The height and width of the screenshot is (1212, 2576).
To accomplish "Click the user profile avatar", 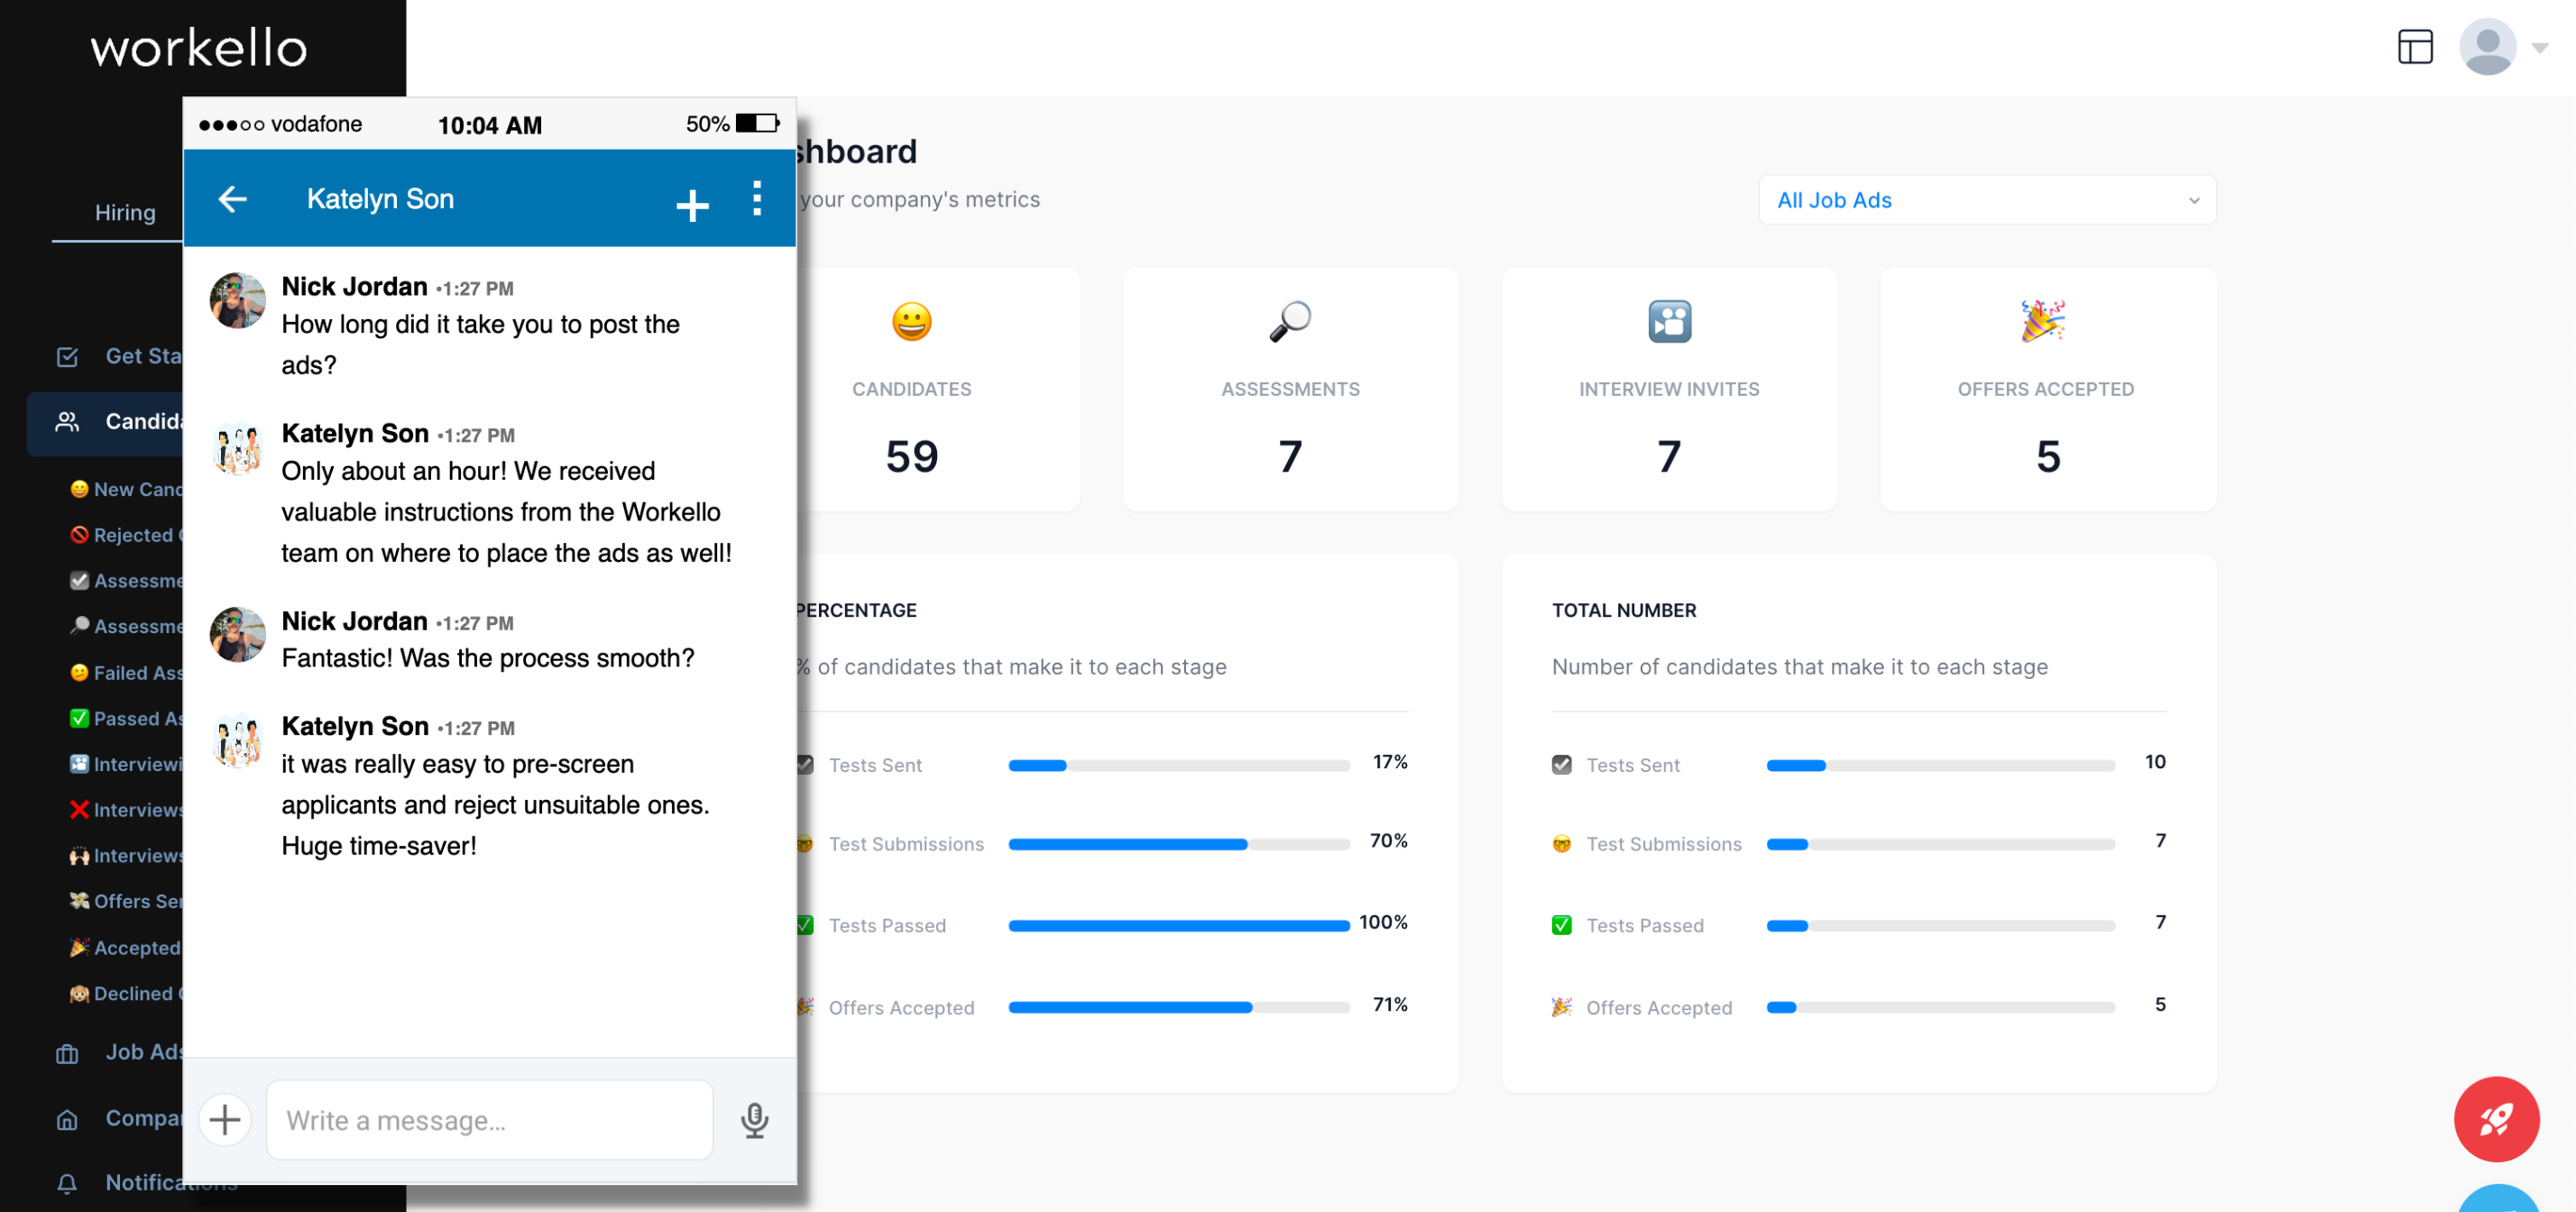I will (x=2487, y=47).
